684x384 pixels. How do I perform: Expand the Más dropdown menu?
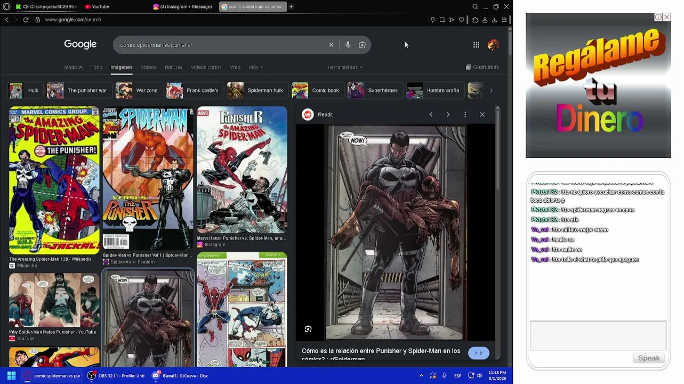[256, 67]
